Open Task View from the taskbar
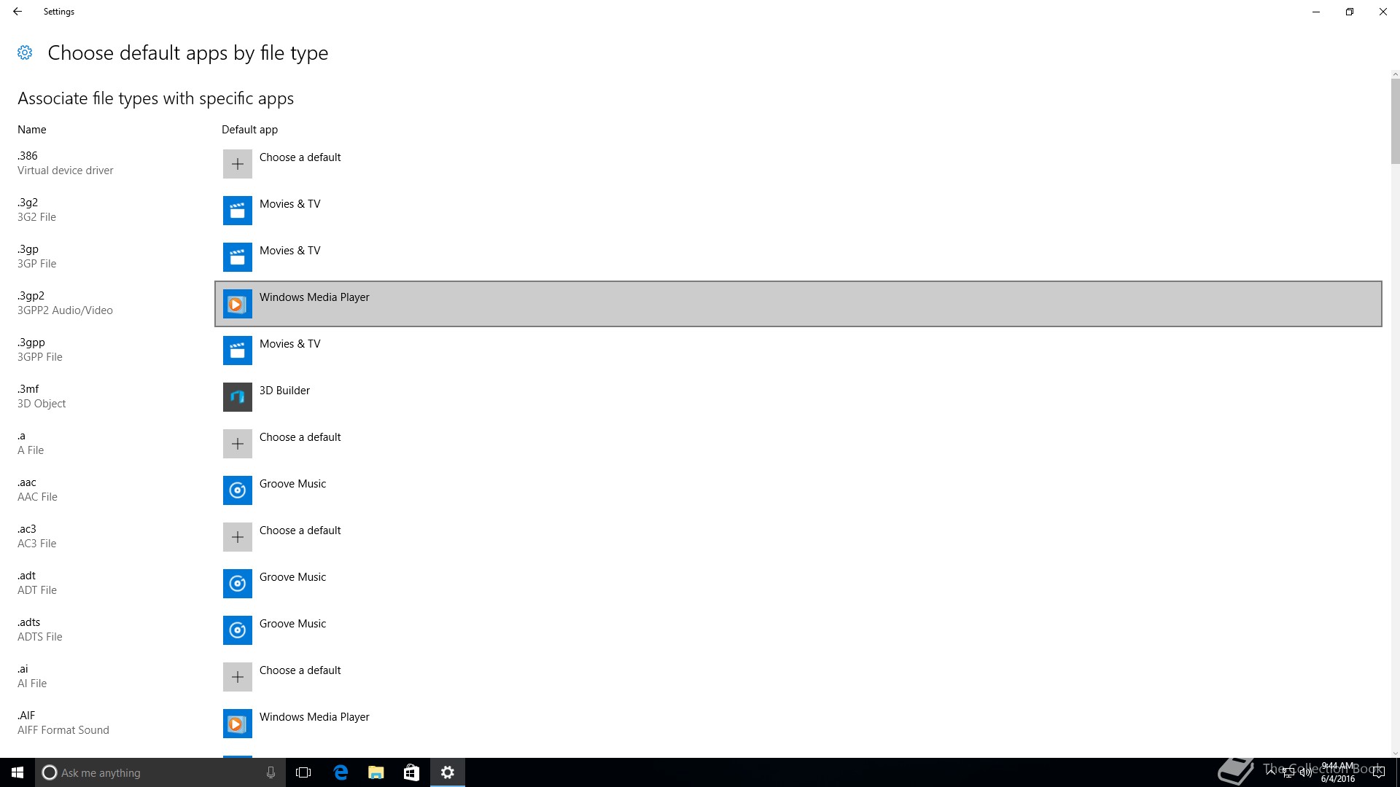This screenshot has width=1400, height=787. click(303, 772)
